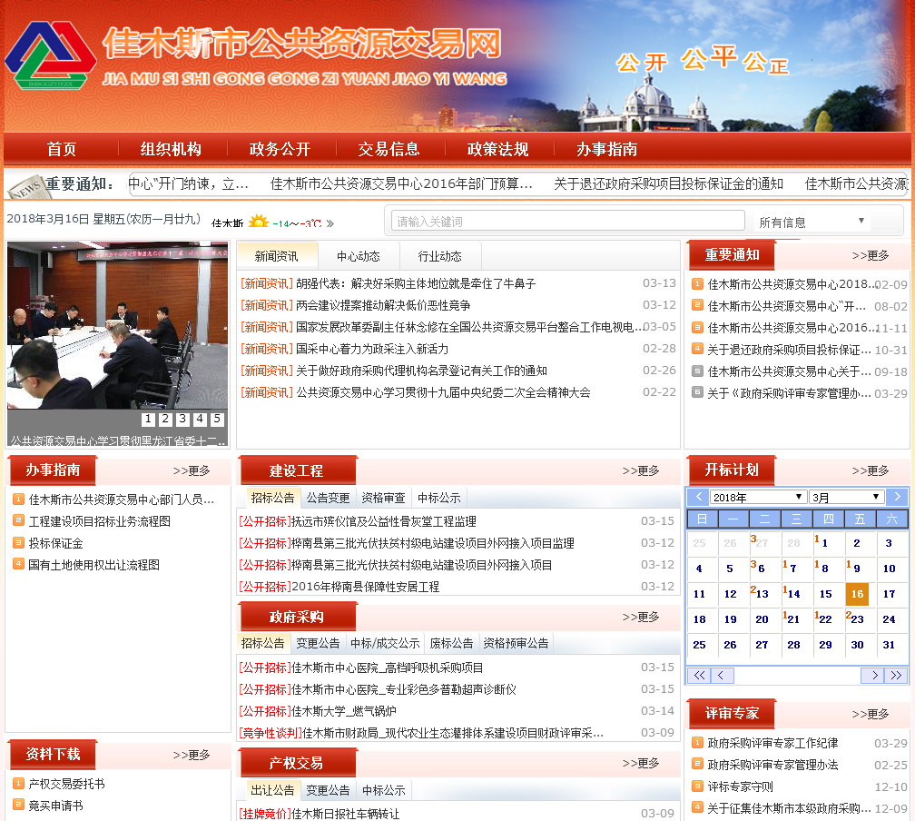The image size is (915, 821).
Task: Open the 投标保证金 guide link
Action: coord(55,543)
